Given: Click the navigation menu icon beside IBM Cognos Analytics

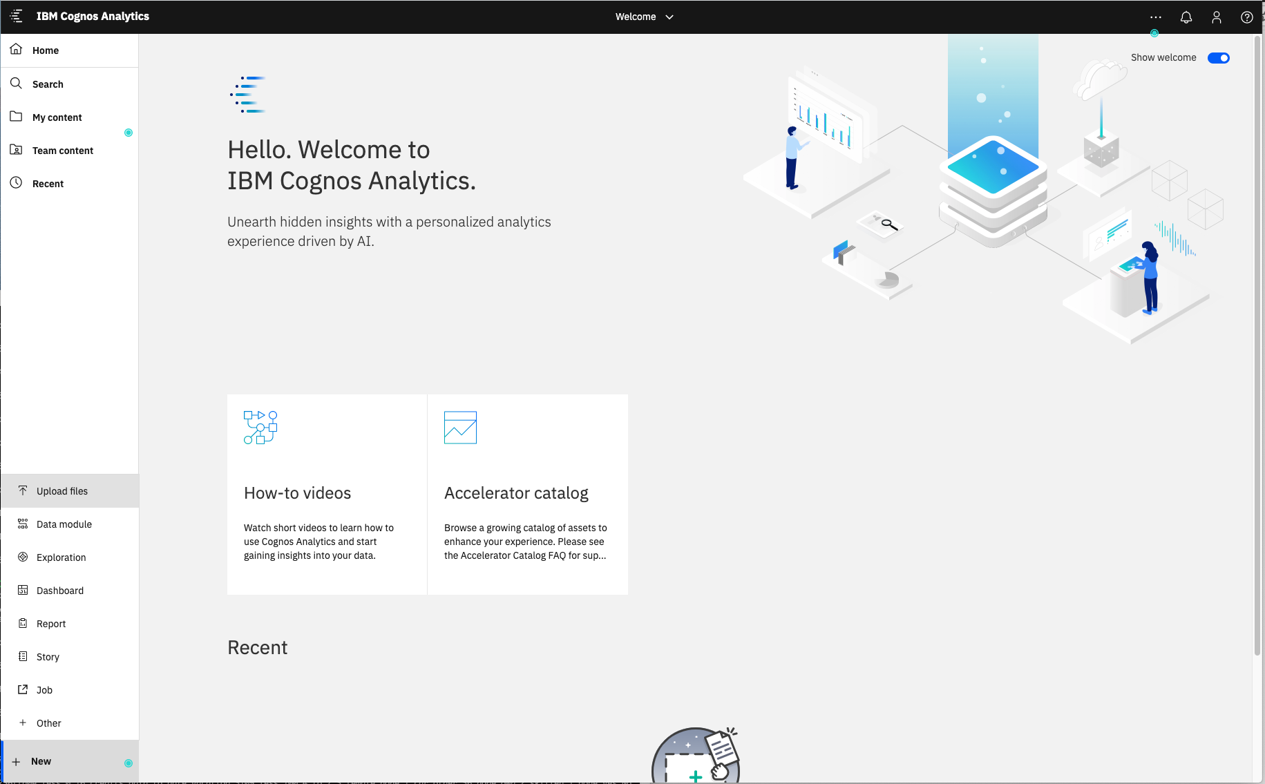Looking at the screenshot, I should pos(17,16).
